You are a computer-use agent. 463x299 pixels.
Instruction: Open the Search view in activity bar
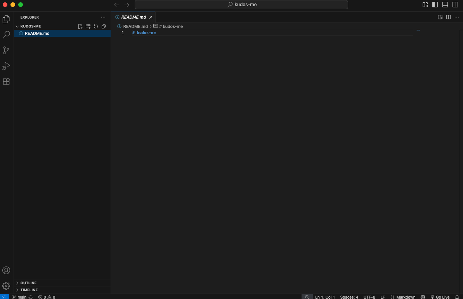[x=6, y=35]
